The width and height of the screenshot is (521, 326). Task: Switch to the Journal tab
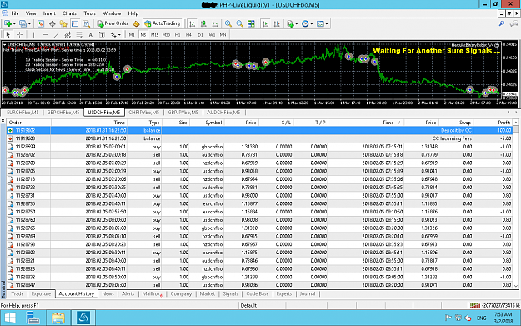pos(308,293)
